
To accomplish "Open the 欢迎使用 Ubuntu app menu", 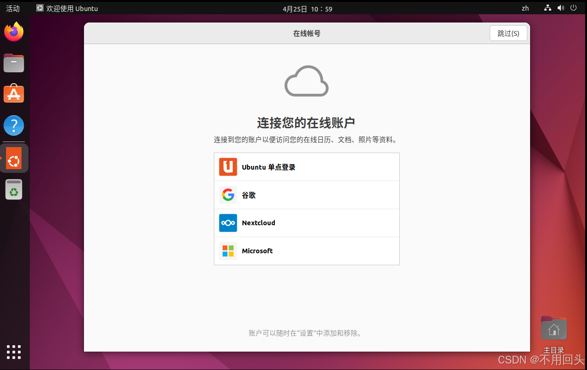I will [67, 8].
